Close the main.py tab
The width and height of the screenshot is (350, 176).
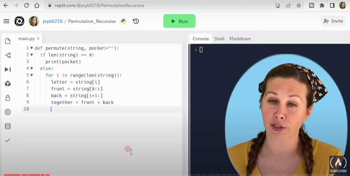(x=38, y=38)
